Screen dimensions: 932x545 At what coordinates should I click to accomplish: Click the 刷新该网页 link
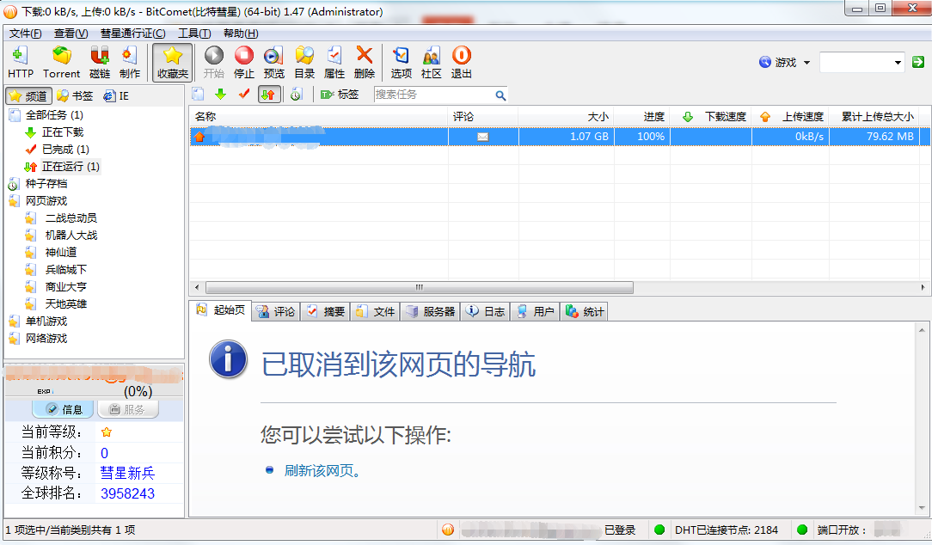tap(318, 470)
